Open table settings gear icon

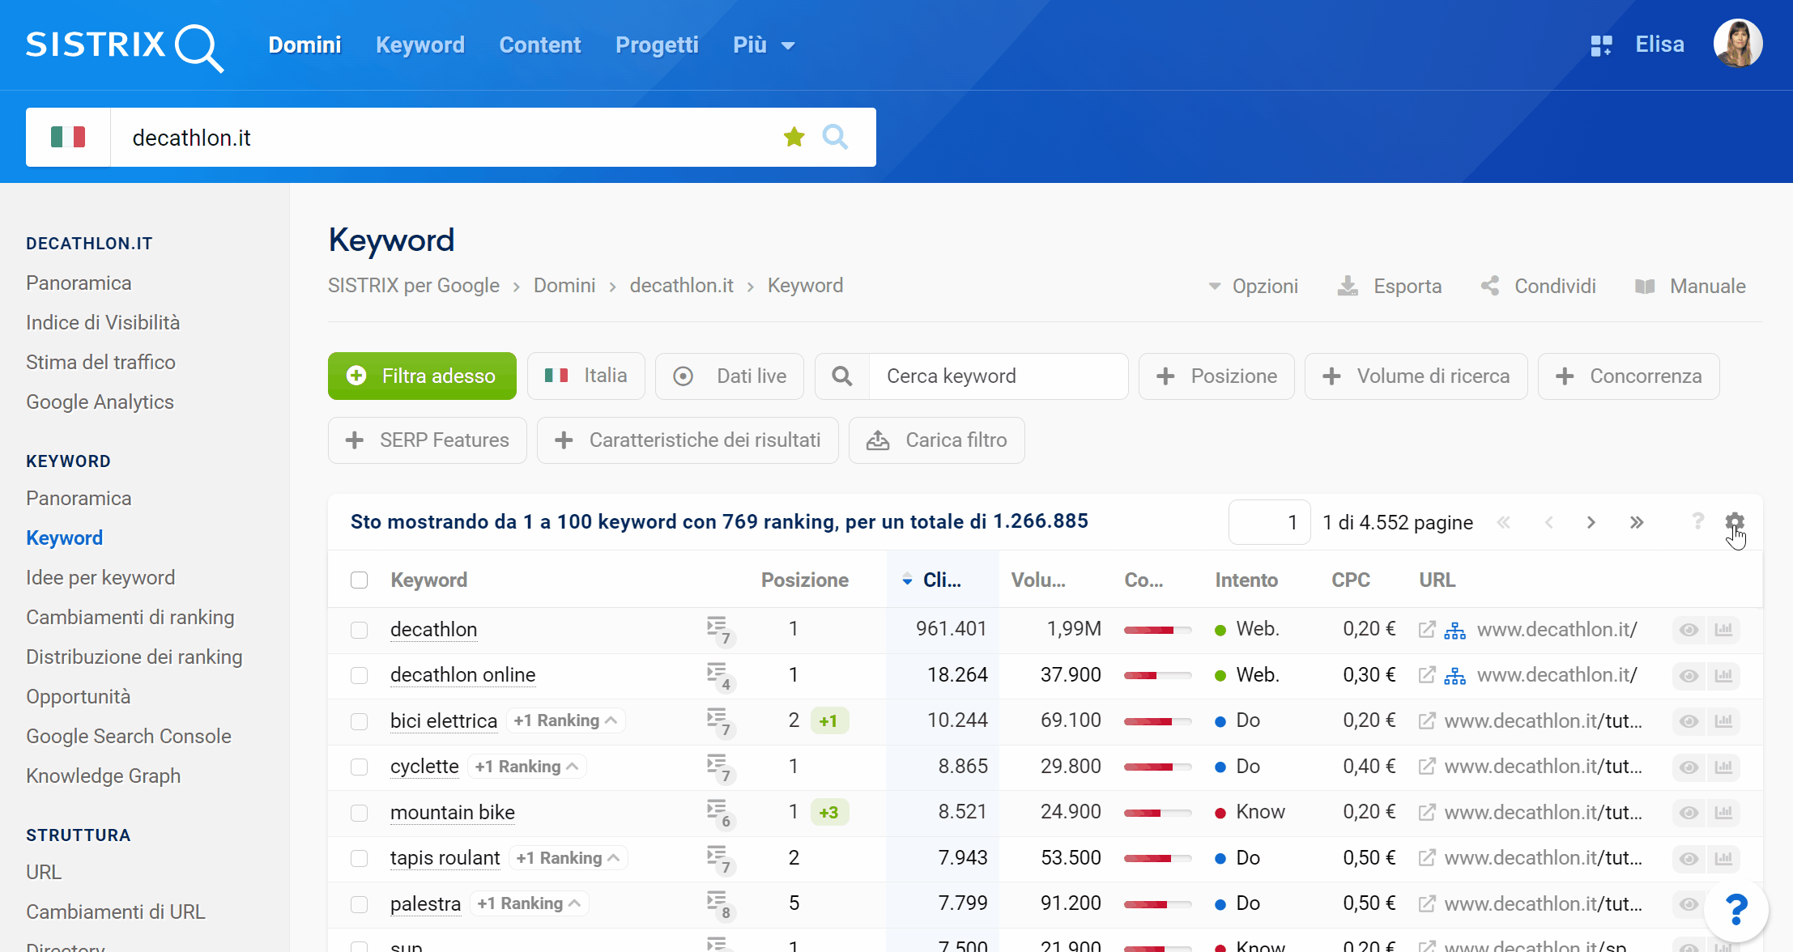[x=1734, y=521]
